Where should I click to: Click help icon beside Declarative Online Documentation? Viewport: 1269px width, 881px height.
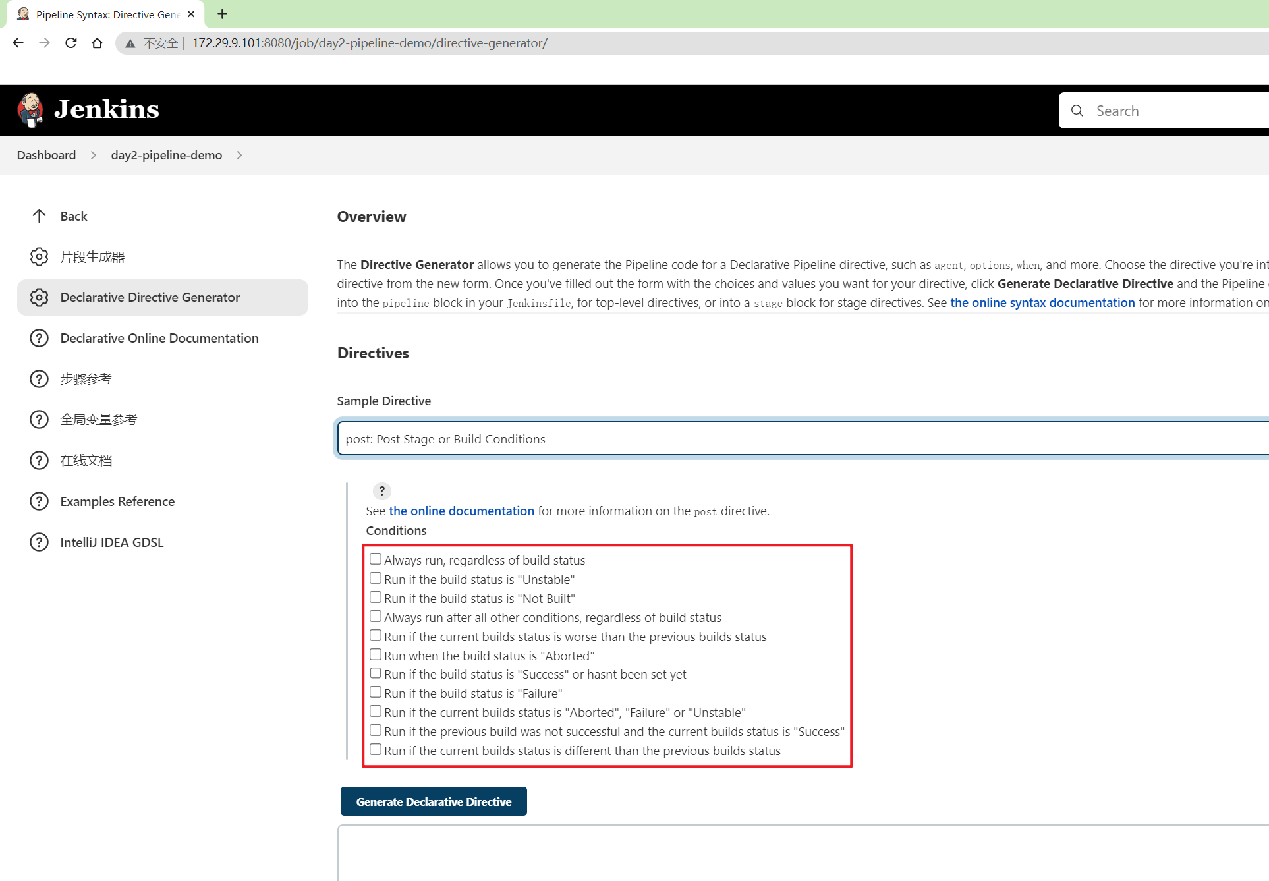tap(39, 338)
